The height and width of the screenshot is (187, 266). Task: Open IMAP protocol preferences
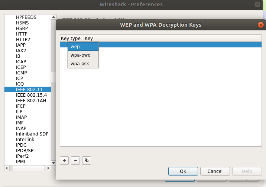point(22,117)
